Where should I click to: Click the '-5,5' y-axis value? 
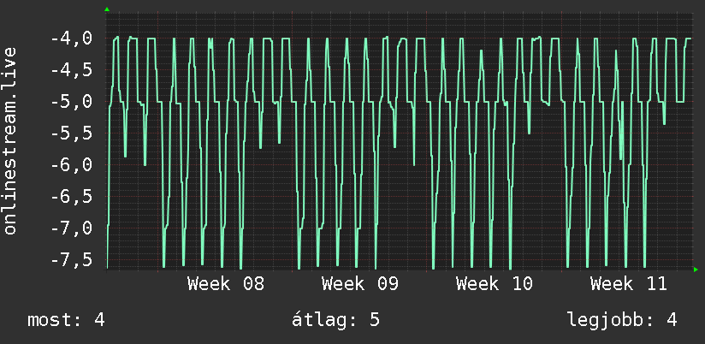point(72,133)
